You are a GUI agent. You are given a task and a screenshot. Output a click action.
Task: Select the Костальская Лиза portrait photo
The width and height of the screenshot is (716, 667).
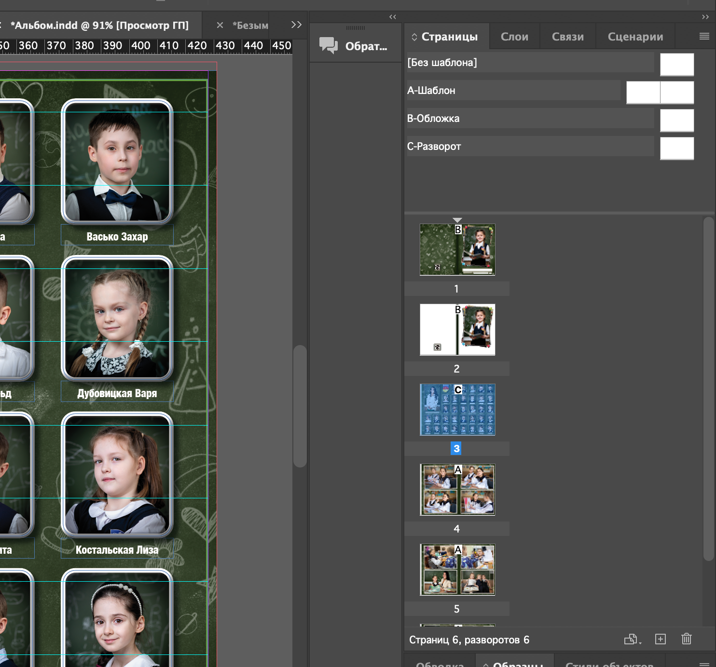[117, 475]
